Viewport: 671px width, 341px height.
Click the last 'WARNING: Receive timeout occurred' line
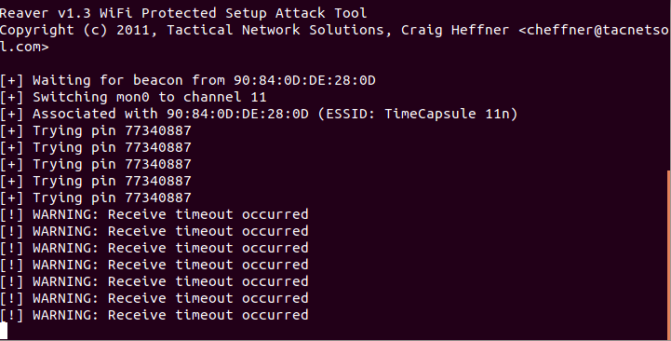[x=154, y=315]
